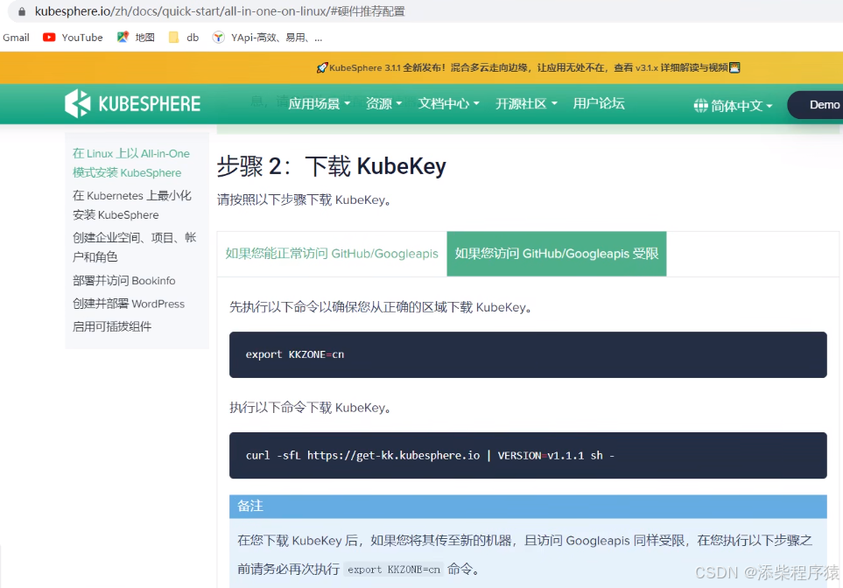Click the browser address bar URL
Image resolution: width=843 pixels, height=588 pixels.
[x=220, y=11]
